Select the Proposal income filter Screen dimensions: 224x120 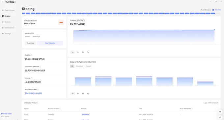pyautogui.click(x=88, y=66)
